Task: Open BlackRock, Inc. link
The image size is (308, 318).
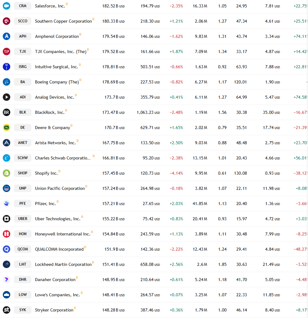Action: click(50, 113)
